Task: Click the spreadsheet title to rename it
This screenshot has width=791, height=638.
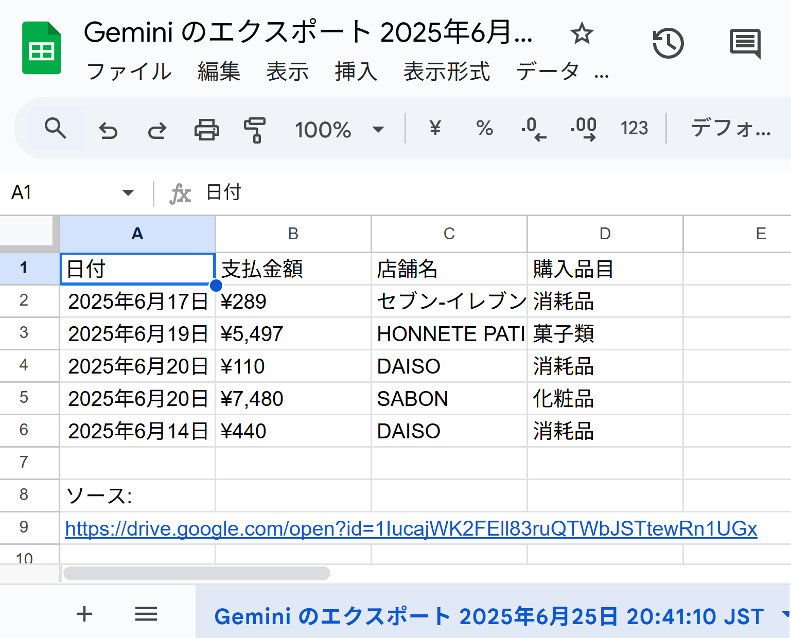Action: point(308,32)
